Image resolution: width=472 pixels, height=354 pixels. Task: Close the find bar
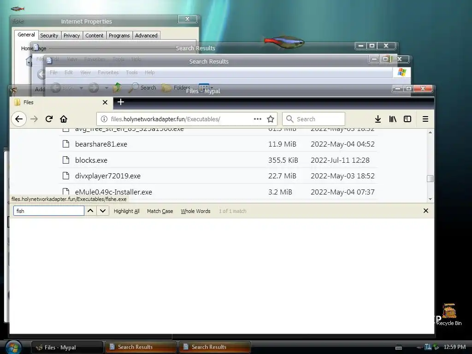[x=425, y=211]
